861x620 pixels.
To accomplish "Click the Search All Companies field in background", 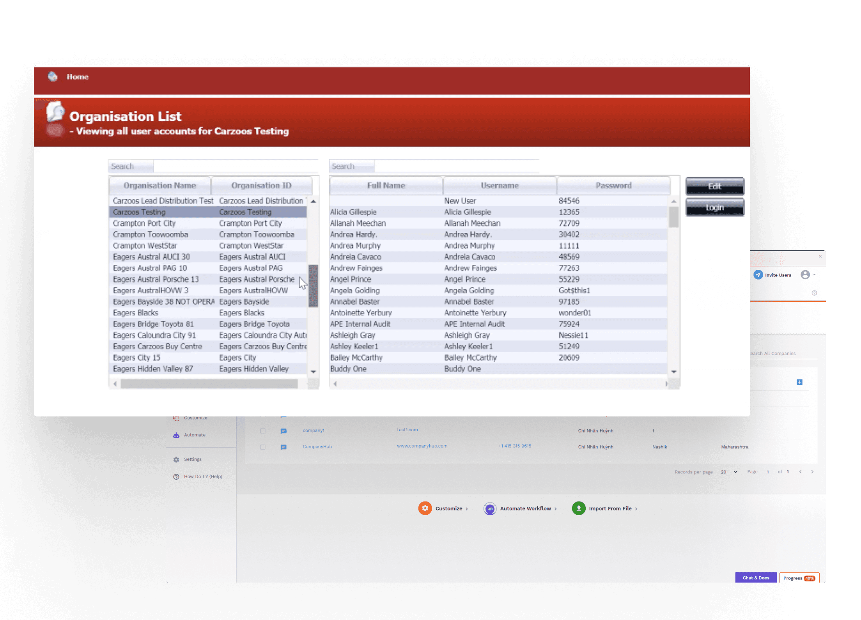I will click(x=783, y=354).
